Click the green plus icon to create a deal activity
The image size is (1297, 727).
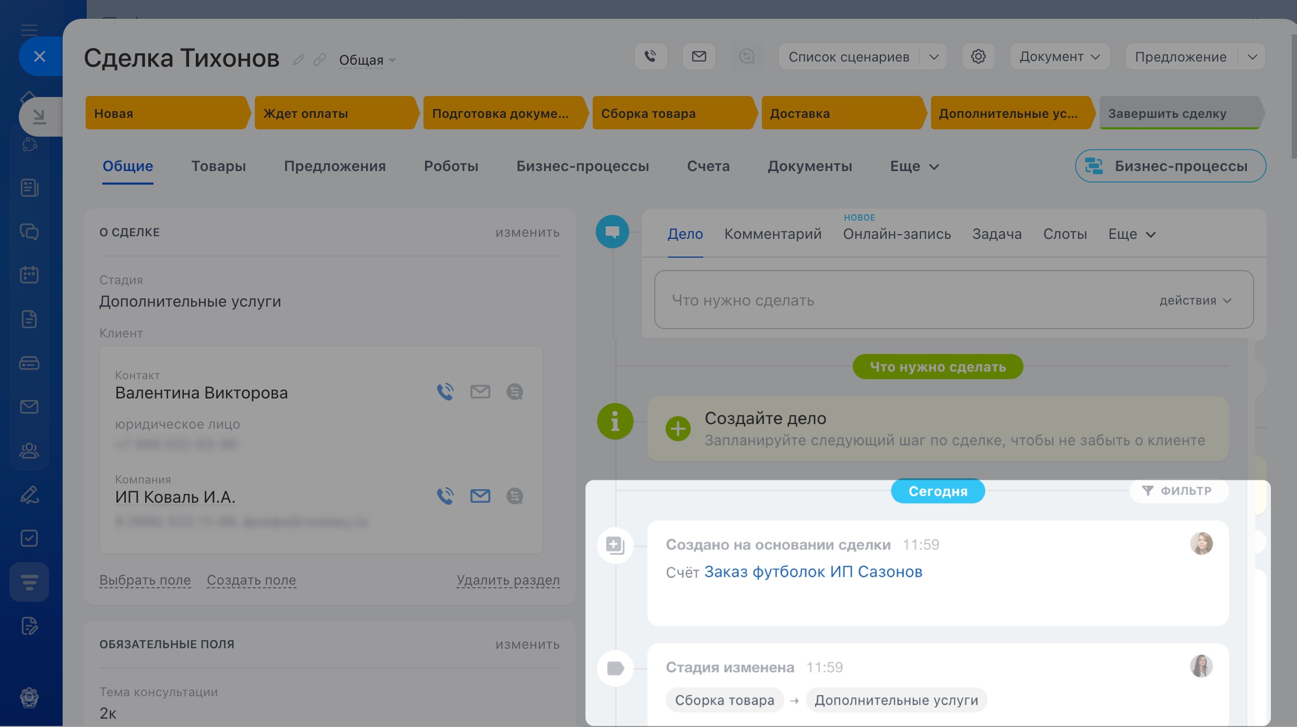pos(678,429)
